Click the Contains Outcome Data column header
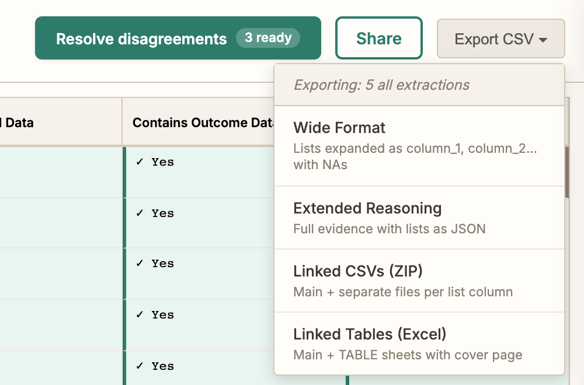Viewport: 584px width, 385px height. click(x=199, y=123)
